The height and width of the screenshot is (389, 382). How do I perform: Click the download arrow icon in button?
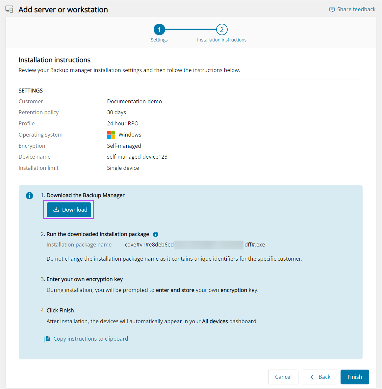[x=56, y=210]
